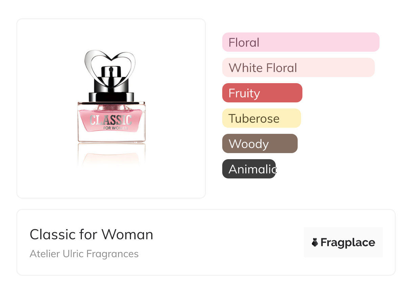
Task: Click the Fragplace perfume bottle logo icon
Action: [315, 242]
